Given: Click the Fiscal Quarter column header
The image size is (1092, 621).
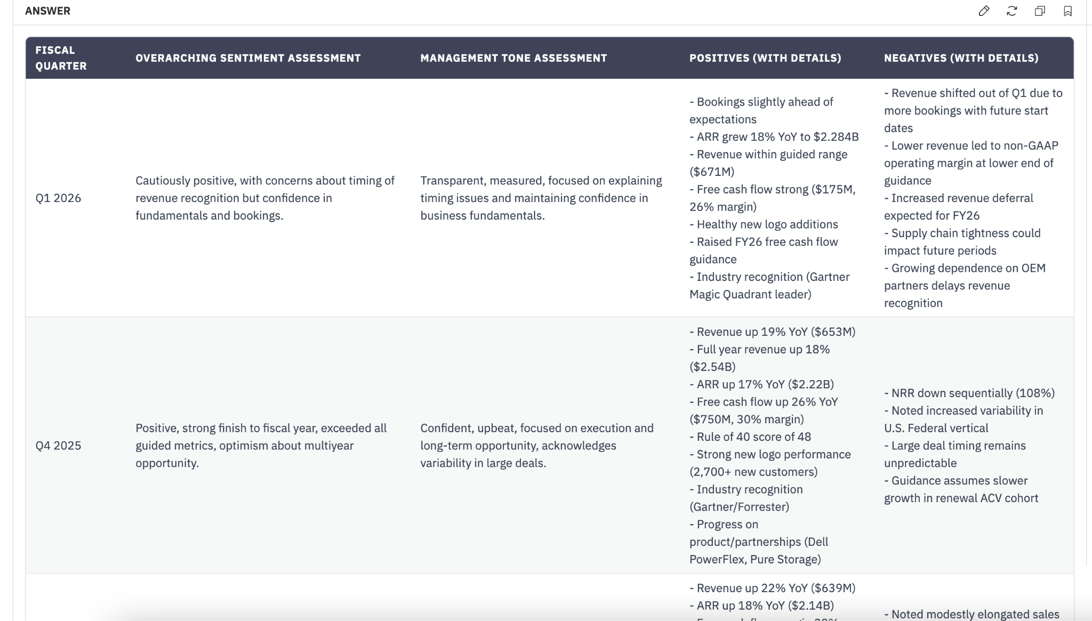Looking at the screenshot, I should (x=61, y=58).
